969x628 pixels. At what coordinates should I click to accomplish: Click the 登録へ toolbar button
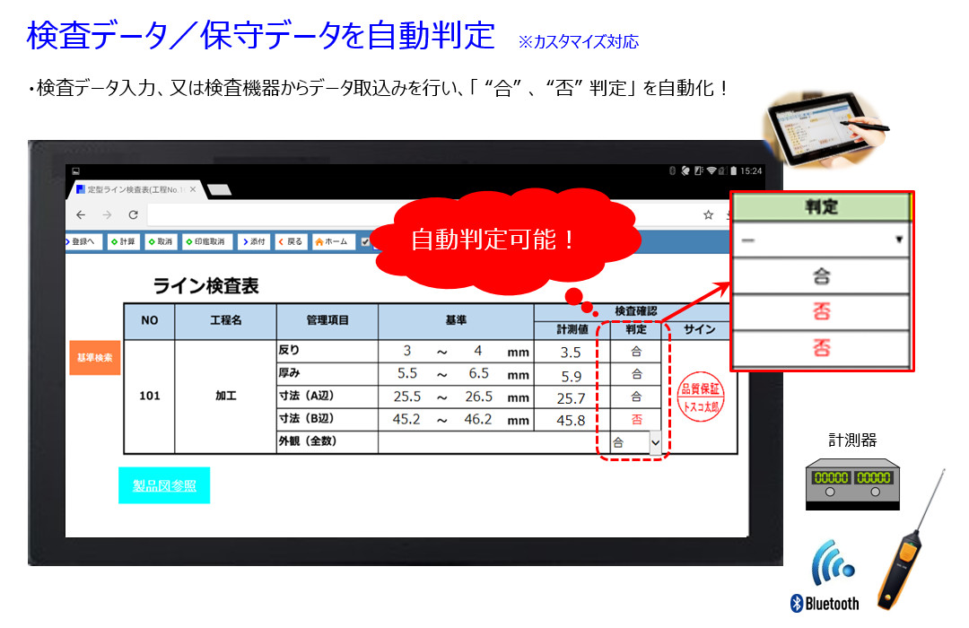point(83,241)
